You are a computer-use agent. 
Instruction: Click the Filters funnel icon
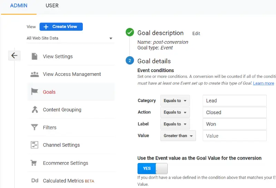34,127
